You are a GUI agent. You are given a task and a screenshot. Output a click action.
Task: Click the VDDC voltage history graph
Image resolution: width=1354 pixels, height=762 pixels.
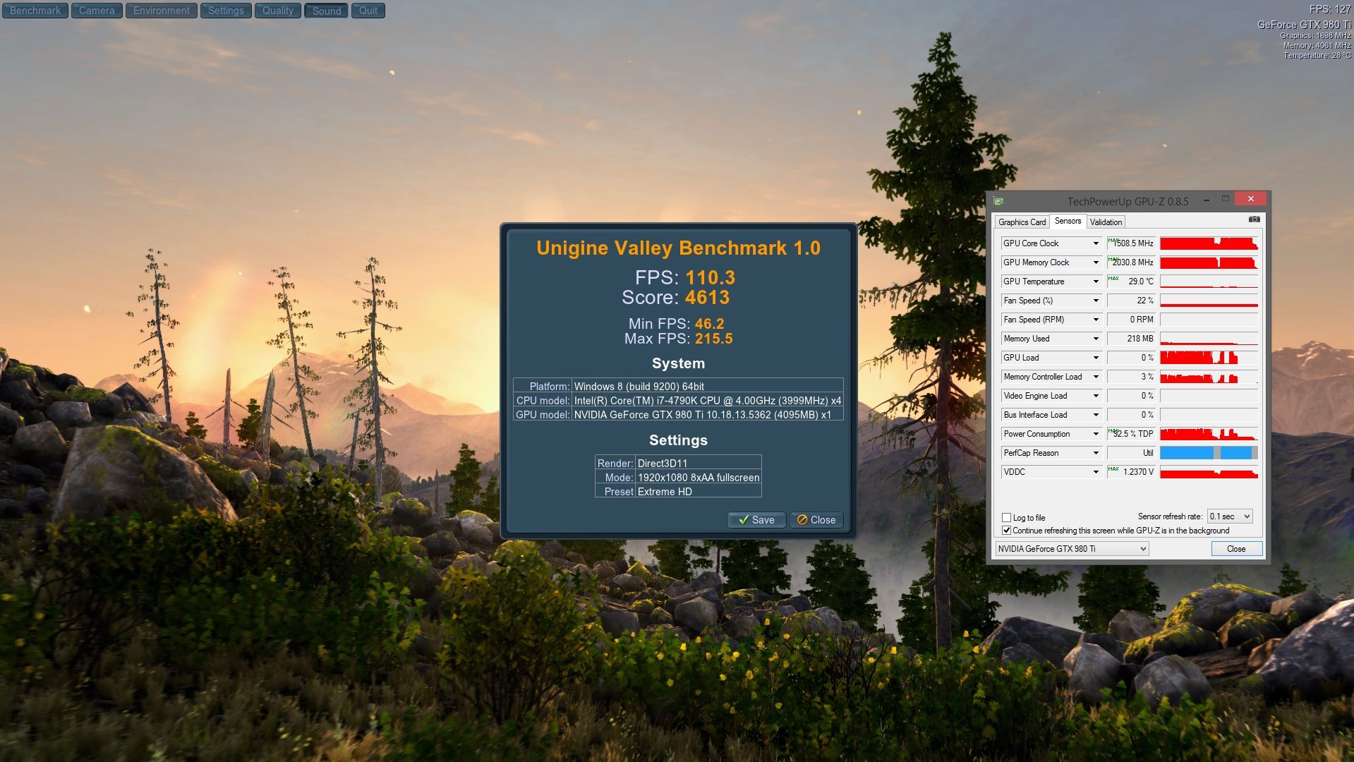click(1209, 472)
